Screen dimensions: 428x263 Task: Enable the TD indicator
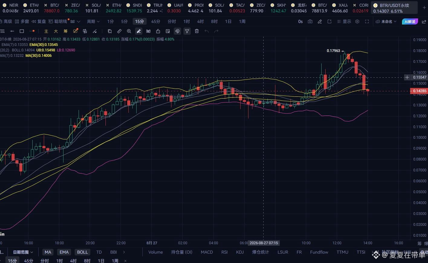(x=99, y=252)
